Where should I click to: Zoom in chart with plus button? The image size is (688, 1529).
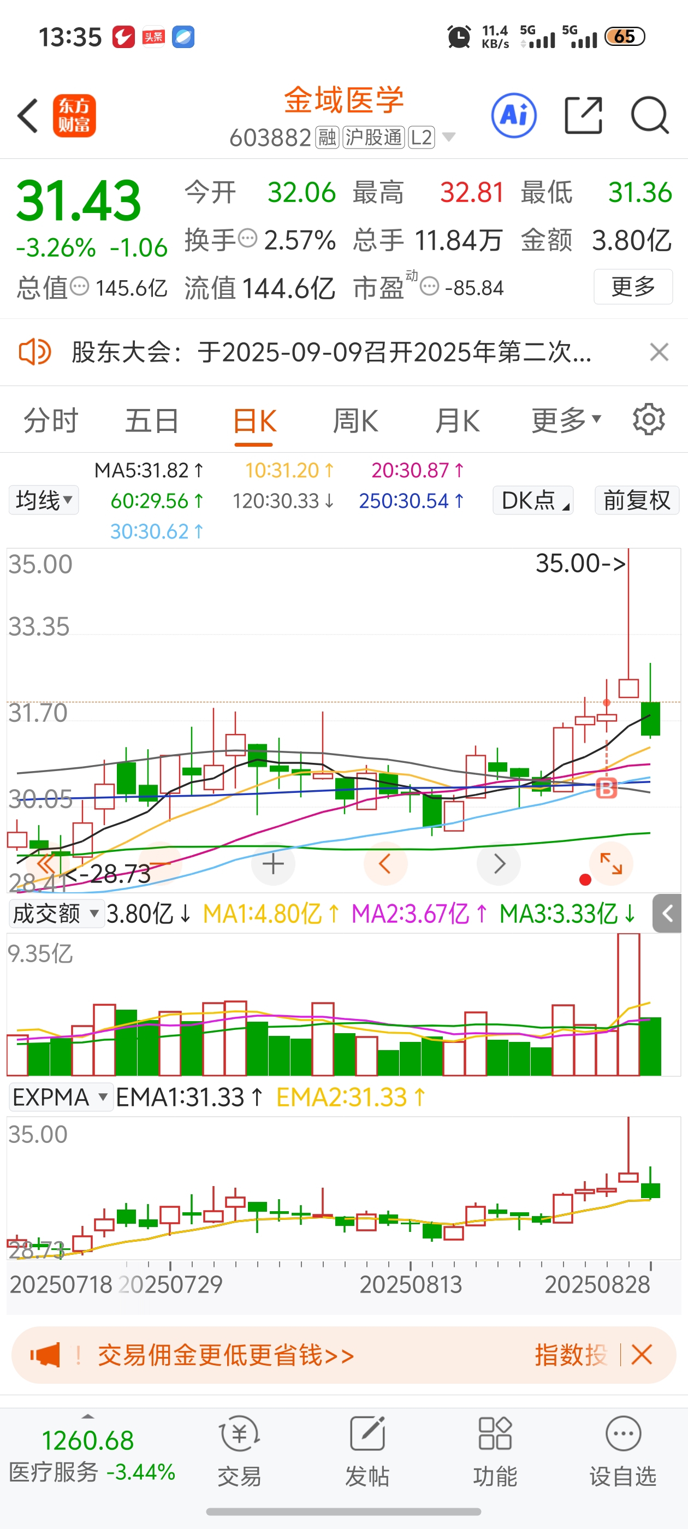273,864
